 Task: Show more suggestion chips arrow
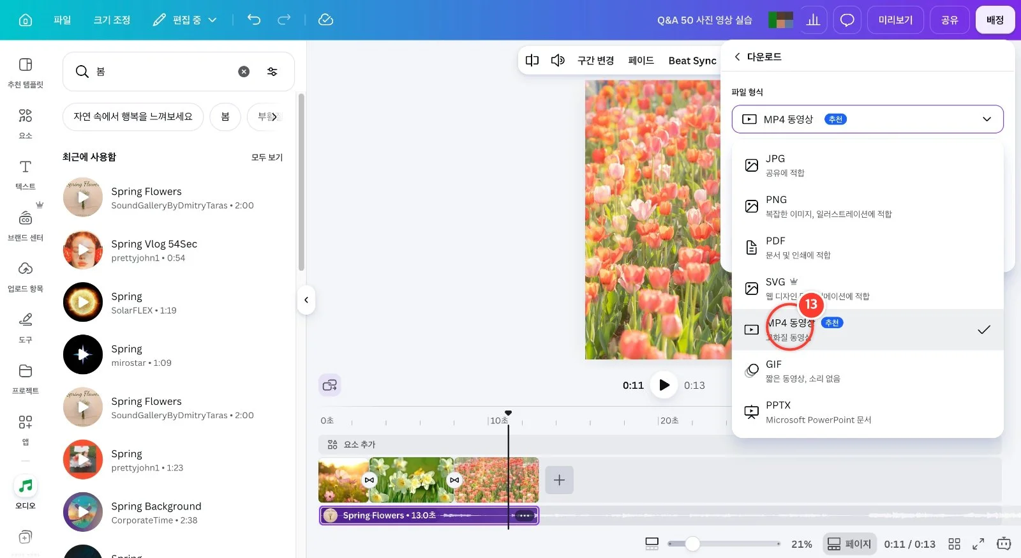274,117
